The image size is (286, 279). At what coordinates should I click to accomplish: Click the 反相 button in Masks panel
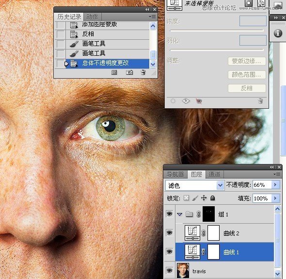[247, 88]
